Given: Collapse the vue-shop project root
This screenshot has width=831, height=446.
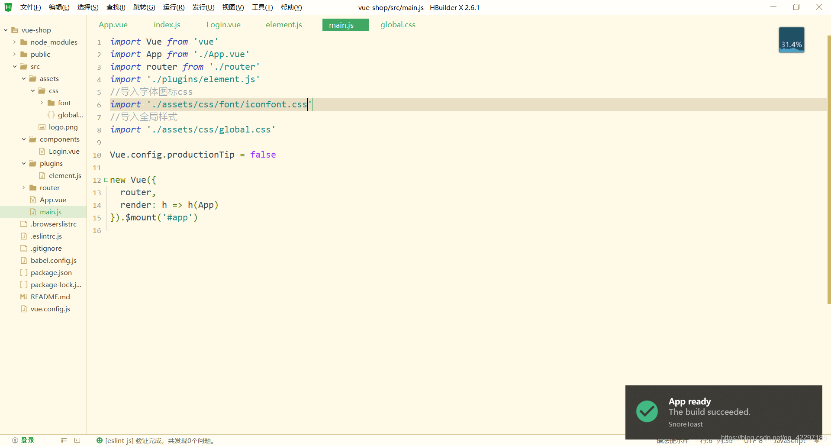Looking at the screenshot, I should pos(6,30).
